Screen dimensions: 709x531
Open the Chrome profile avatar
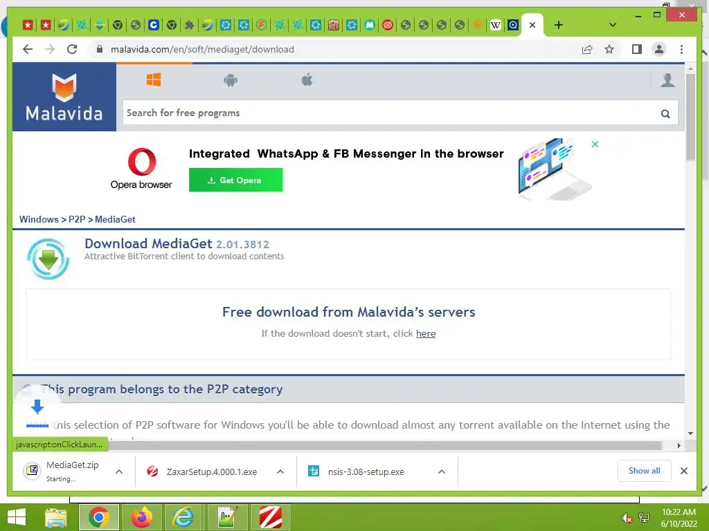[x=659, y=49]
